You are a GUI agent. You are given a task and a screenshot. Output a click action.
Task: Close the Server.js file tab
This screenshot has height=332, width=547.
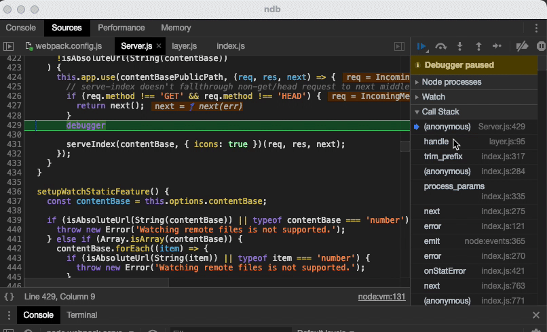pyautogui.click(x=159, y=46)
